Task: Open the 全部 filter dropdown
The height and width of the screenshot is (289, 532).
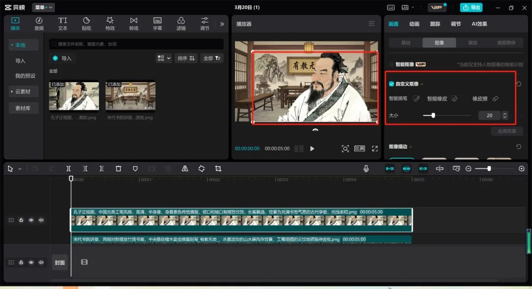Action: (212, 59)
